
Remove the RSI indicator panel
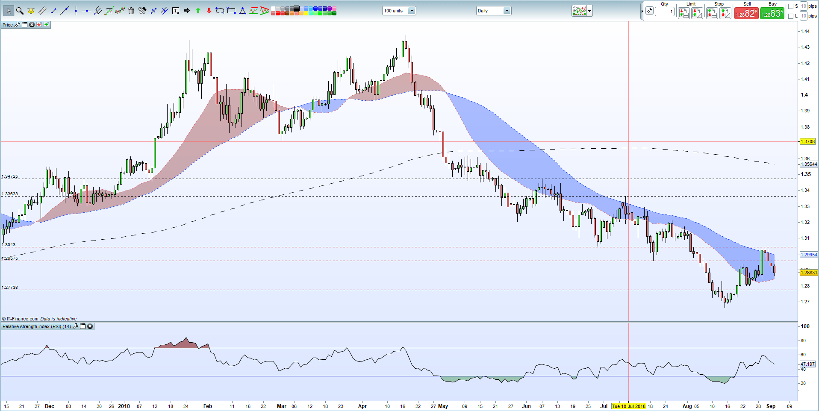click(x=90, y=326)
